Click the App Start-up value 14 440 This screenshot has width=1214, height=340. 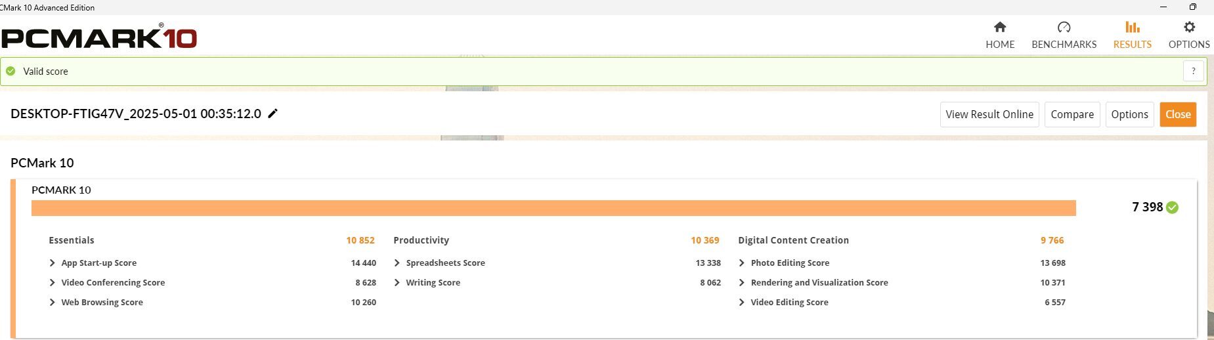[363, 263]
